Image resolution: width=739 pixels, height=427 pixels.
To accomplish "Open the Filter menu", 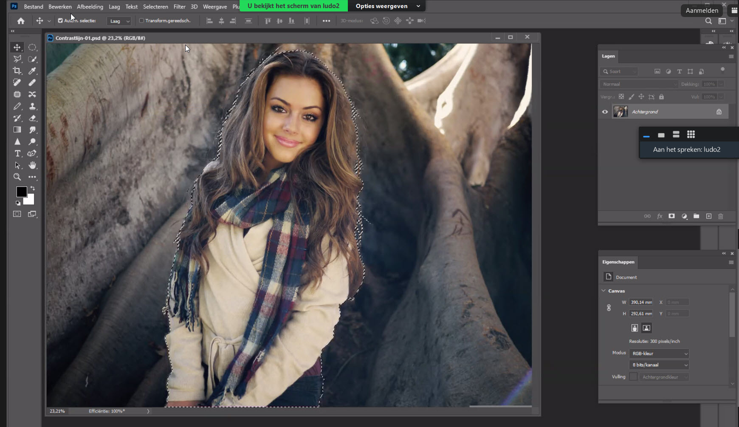I will coord(179,6).
